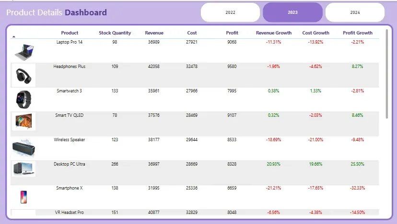
Task: Sort by Revenue Growth column header
Action: click(274, 33)
